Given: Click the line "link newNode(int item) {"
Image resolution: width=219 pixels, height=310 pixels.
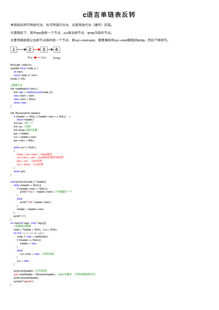Looking at the screenshot, I should click(x=24, y=89).
